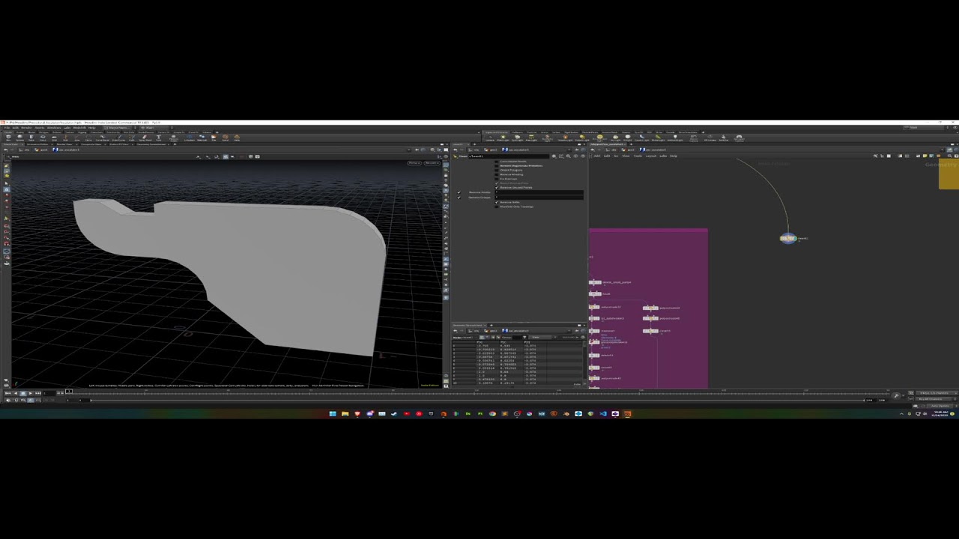Toggle Reverse Winding checkbox
Image resolution: width=959 pixels, height=539 pixels.
[497, 174]
